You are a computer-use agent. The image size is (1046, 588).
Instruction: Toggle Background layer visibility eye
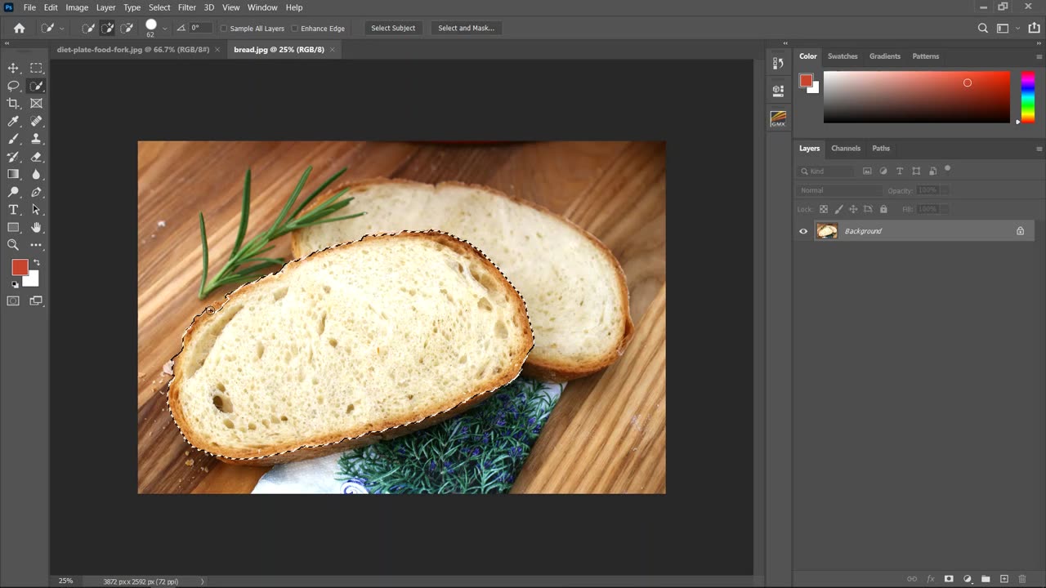tap(803, 231)
